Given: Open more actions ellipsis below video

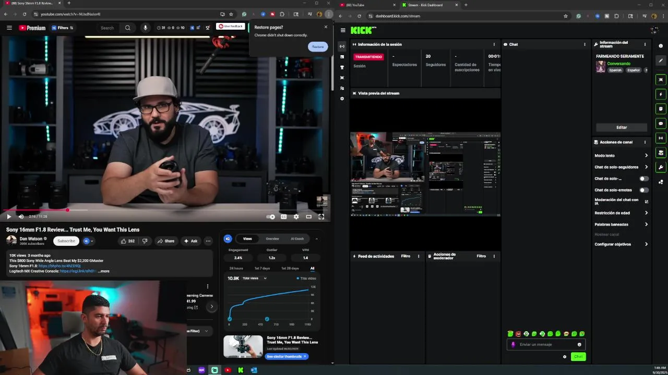Looking at the screenshot, I should 208,241.
